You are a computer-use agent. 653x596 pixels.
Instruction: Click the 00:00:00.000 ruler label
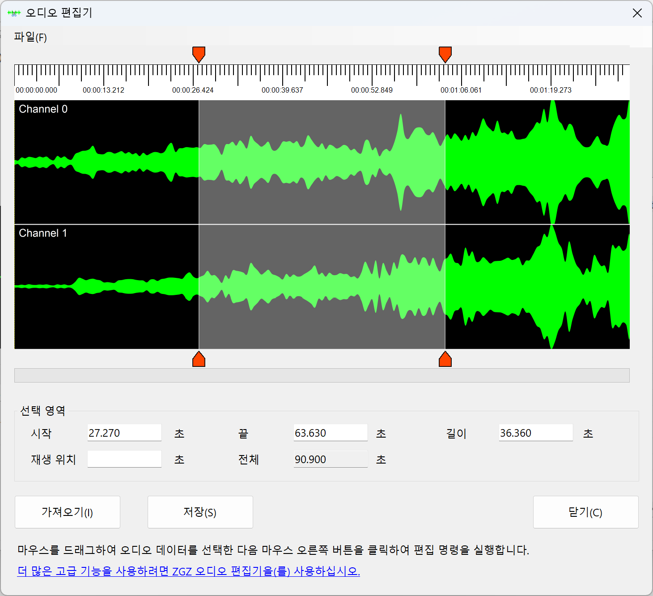tap(36, 90)
